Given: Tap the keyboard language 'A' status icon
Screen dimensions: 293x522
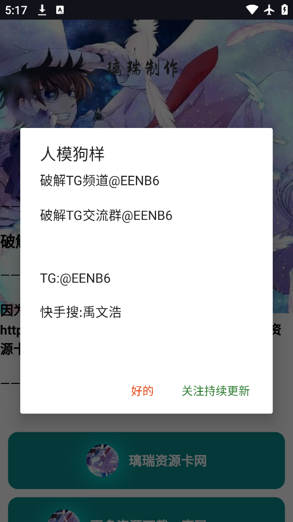Looking at the screenshot, I should click(x=60, y=10).
